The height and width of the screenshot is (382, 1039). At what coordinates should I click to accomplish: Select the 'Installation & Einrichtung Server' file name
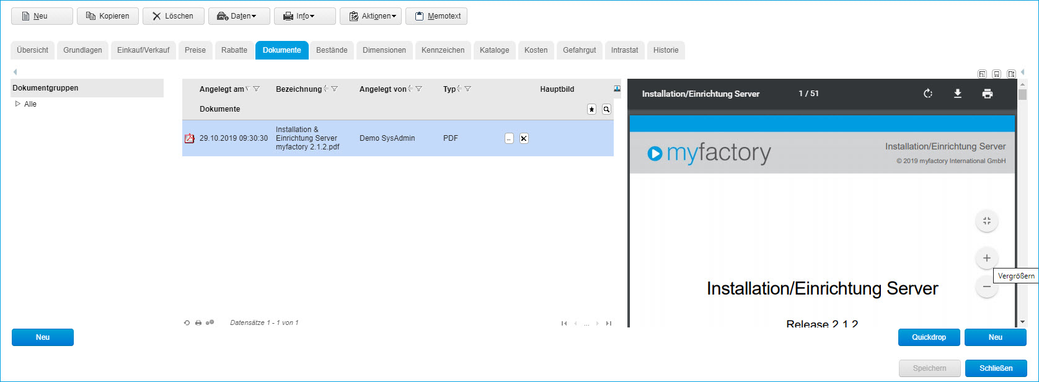[x=307, y=138]
